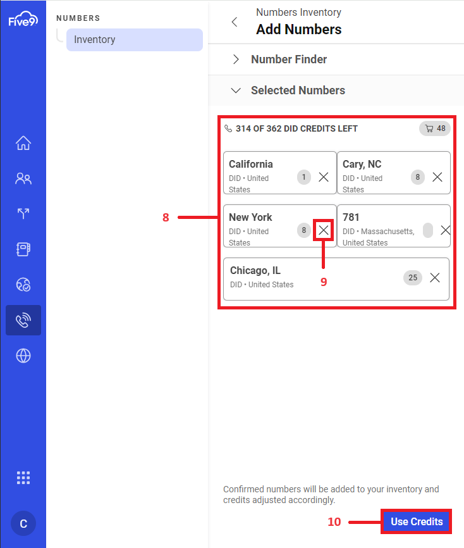
Task: Click the NUMBERS section header
Action: pos(78,18)
